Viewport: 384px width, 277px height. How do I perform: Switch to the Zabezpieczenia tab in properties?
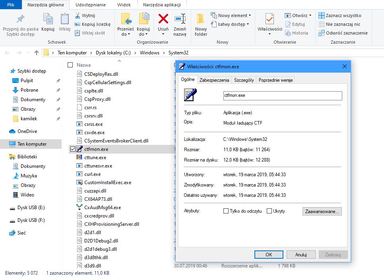[x=214, y=80]
